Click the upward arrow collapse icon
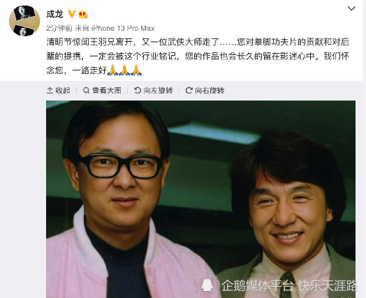Image resolution: width=366 pixels, height=298 pixels. click(x=50, y=90)
